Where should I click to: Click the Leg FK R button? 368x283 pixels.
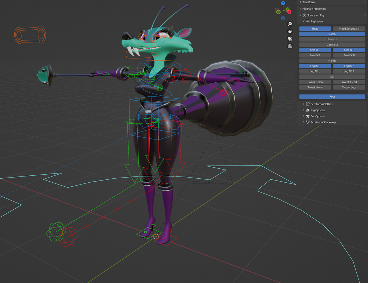(349, 71)
